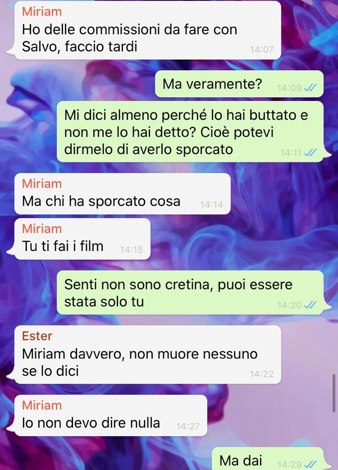Tap Miriam's name above 'Ho delle commissioni'
This screenshot has width=338, height=470.
(42, 11)
